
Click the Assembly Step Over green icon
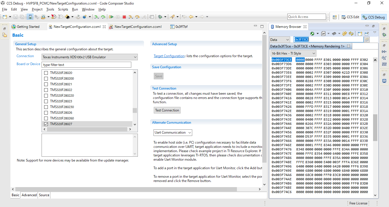[103, 17]
